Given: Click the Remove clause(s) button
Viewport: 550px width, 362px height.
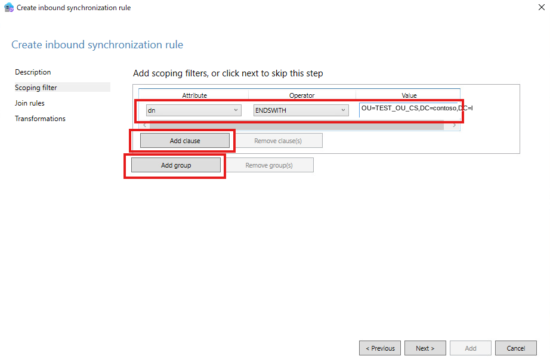Looking at the screenshot, I should pyautogui.click(x=278, y=141).
